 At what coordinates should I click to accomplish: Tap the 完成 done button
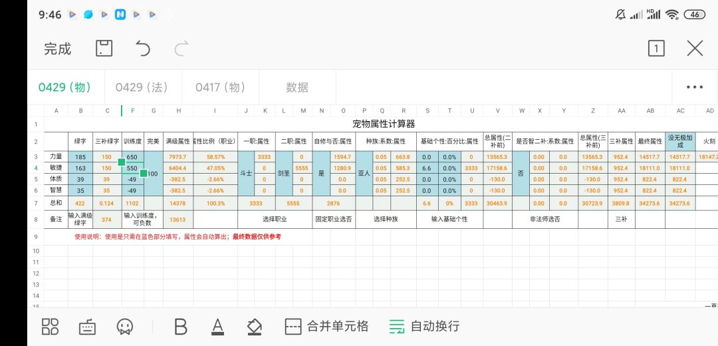pyautogui.click(x=58, y=49)
